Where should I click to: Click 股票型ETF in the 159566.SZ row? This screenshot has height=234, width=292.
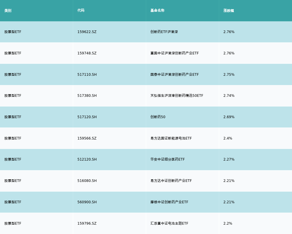[x=13, y=138]
